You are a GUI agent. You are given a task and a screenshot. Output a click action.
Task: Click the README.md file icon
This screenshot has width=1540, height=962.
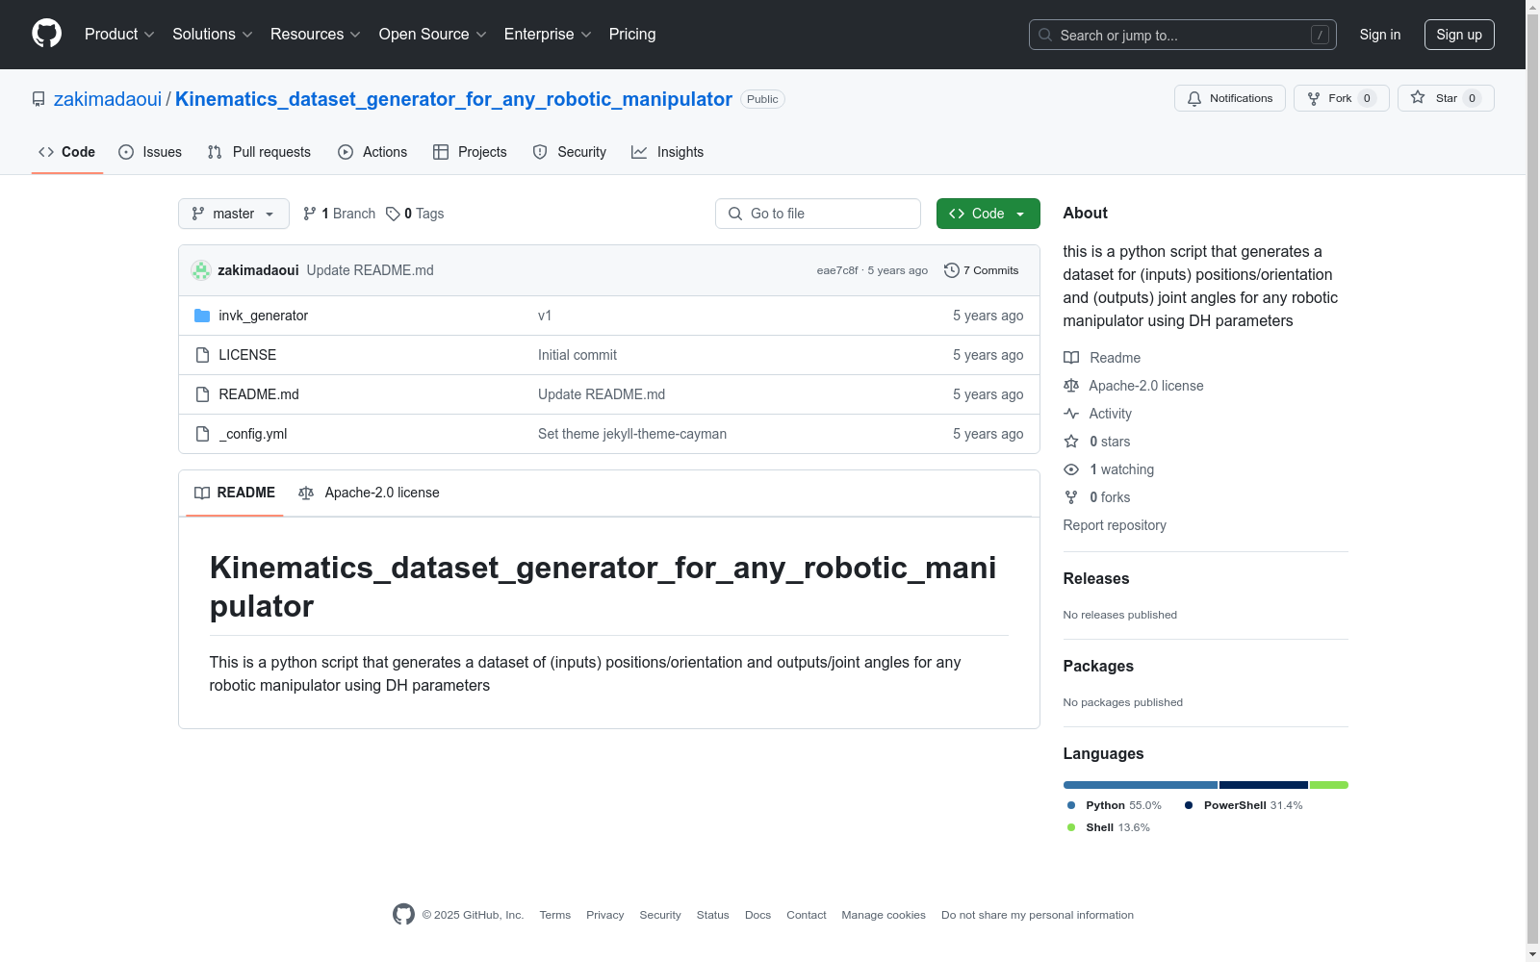pyautogui.click(x=202, y=394)
